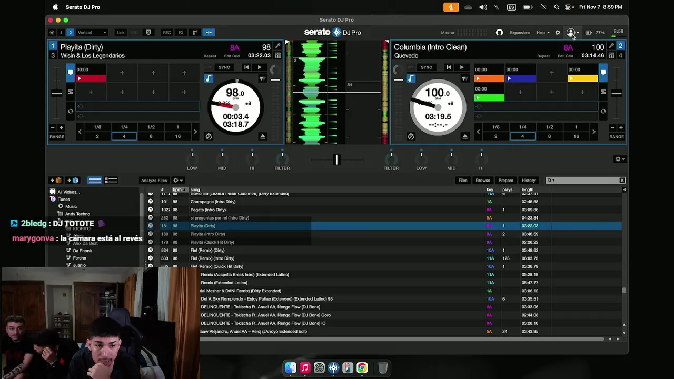674x379 pixels.
Task: Play the left deck
Action: pos(259,67)
